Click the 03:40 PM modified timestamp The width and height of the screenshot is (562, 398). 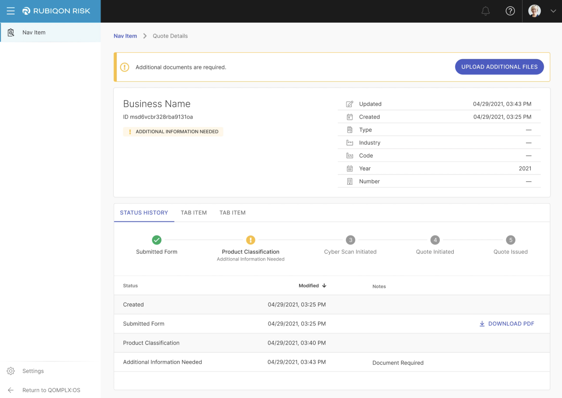tap(297, 343)
